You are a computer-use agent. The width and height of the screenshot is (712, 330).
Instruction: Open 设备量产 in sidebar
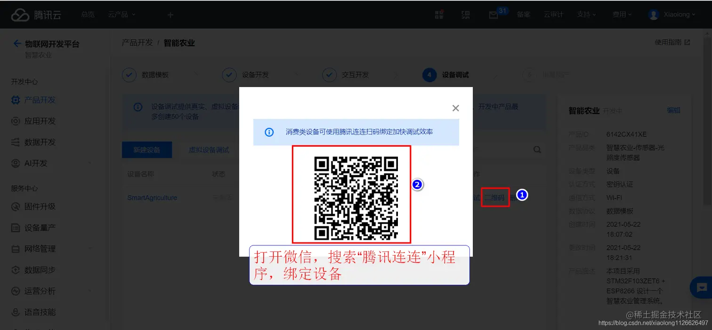point(40,228)
